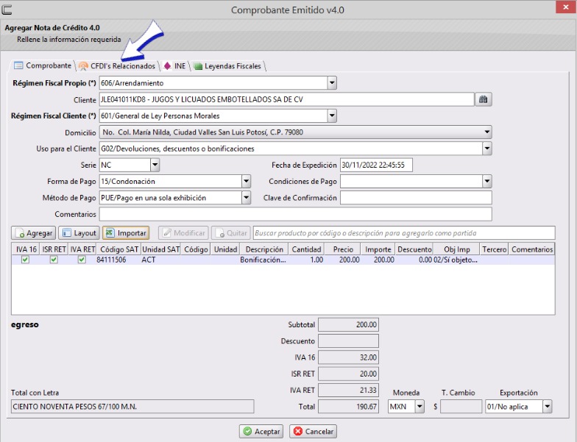Click the Descuento column header
This screenshot has width=577, height=442.
[x=414, y=249]
